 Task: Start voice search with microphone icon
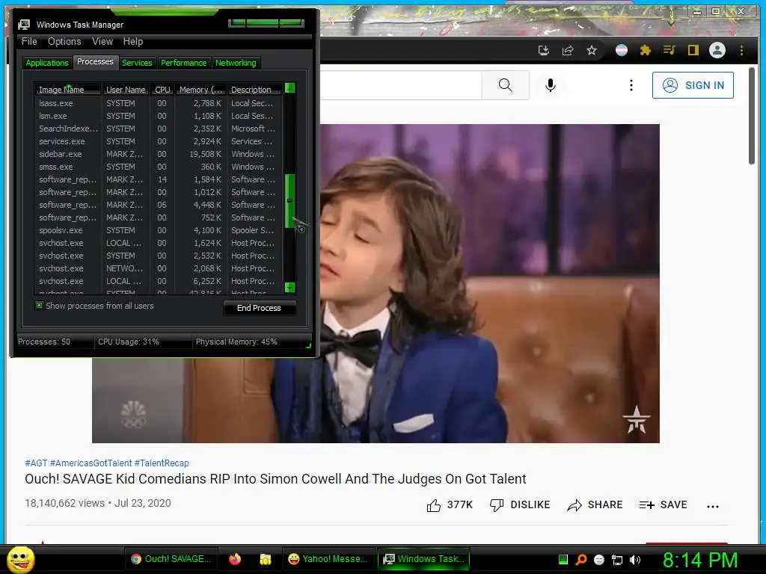551,85
